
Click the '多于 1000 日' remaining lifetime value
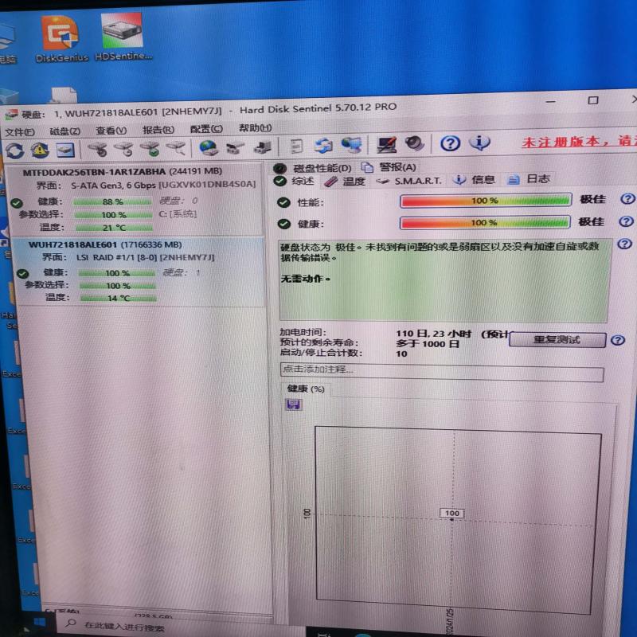pos(428,344)
